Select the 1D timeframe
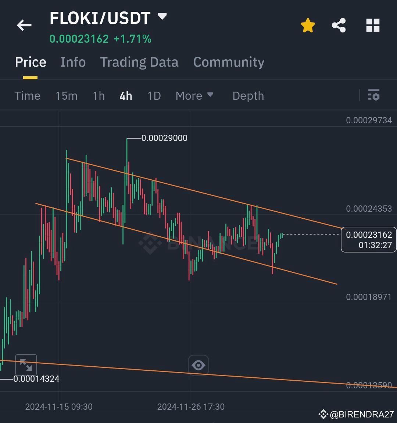 pyautogui.click(x=154, y=96)
